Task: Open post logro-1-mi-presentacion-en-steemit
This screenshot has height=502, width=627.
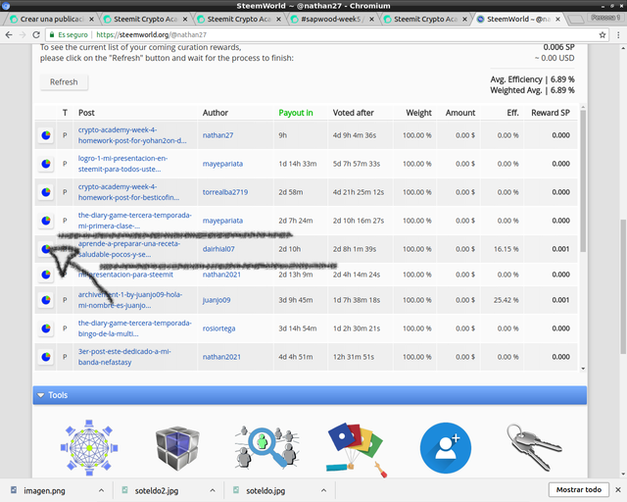Action: tap(122, 164)
